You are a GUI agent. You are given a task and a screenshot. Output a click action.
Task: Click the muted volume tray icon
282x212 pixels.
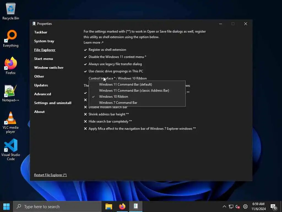point(237,206)
